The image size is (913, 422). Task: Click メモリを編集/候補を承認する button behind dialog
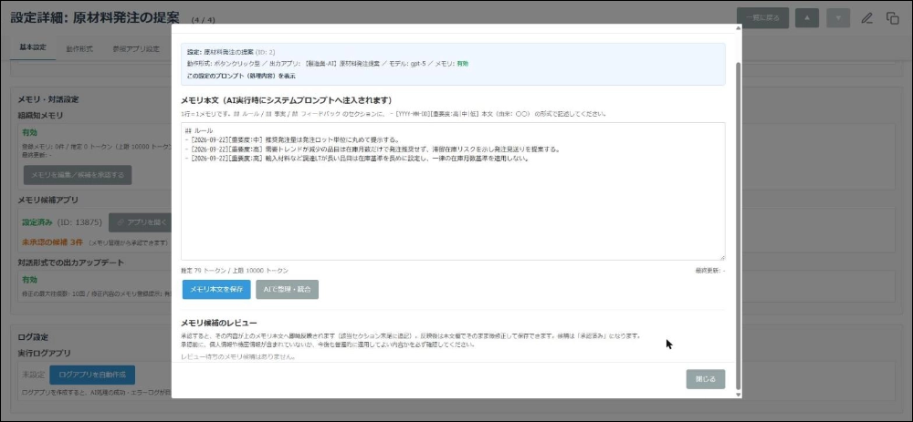point(78,175)
